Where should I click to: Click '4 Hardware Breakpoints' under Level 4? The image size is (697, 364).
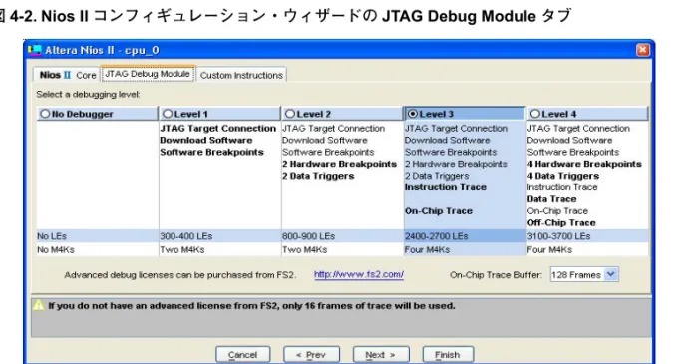click(584, 164)
